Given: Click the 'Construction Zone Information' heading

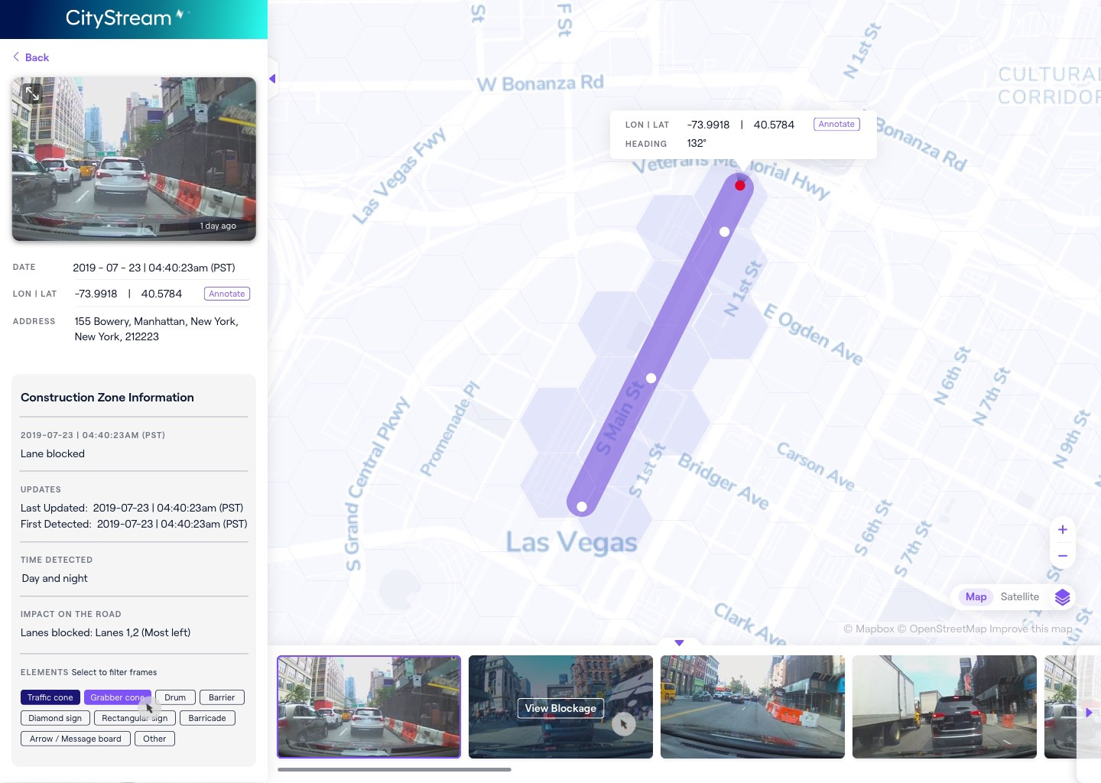Looking at the screenshot, I should (x=107, y=398).
